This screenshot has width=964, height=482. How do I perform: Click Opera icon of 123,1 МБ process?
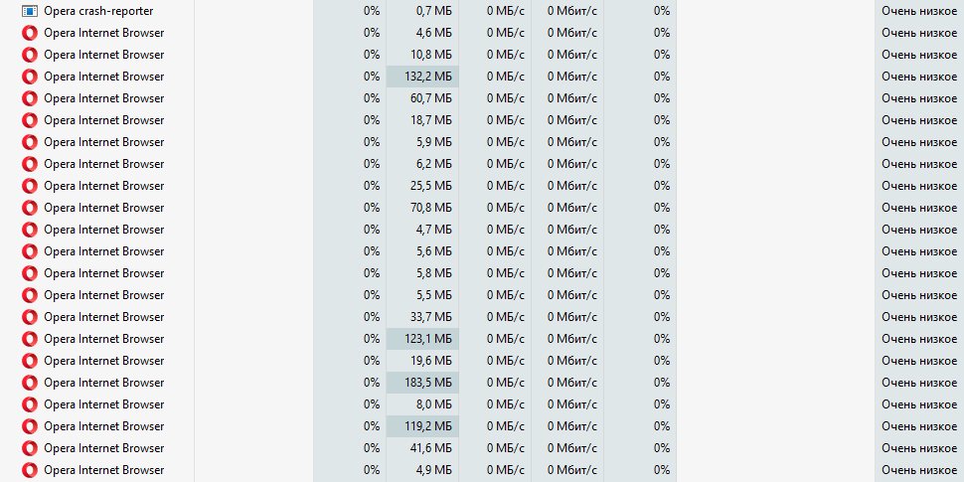click(30, 339)
